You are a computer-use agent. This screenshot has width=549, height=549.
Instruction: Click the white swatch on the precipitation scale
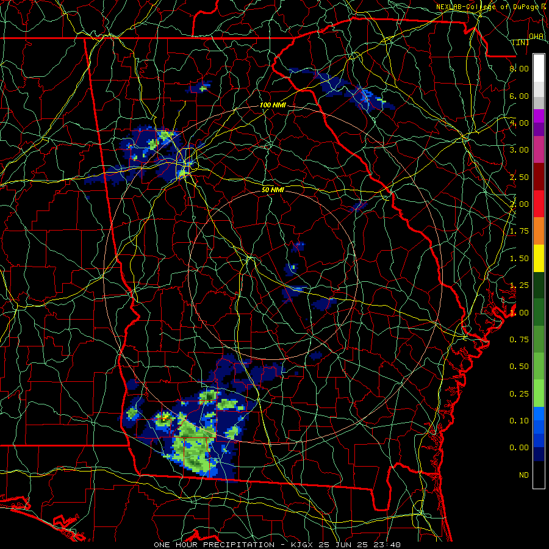click(539, 68)
